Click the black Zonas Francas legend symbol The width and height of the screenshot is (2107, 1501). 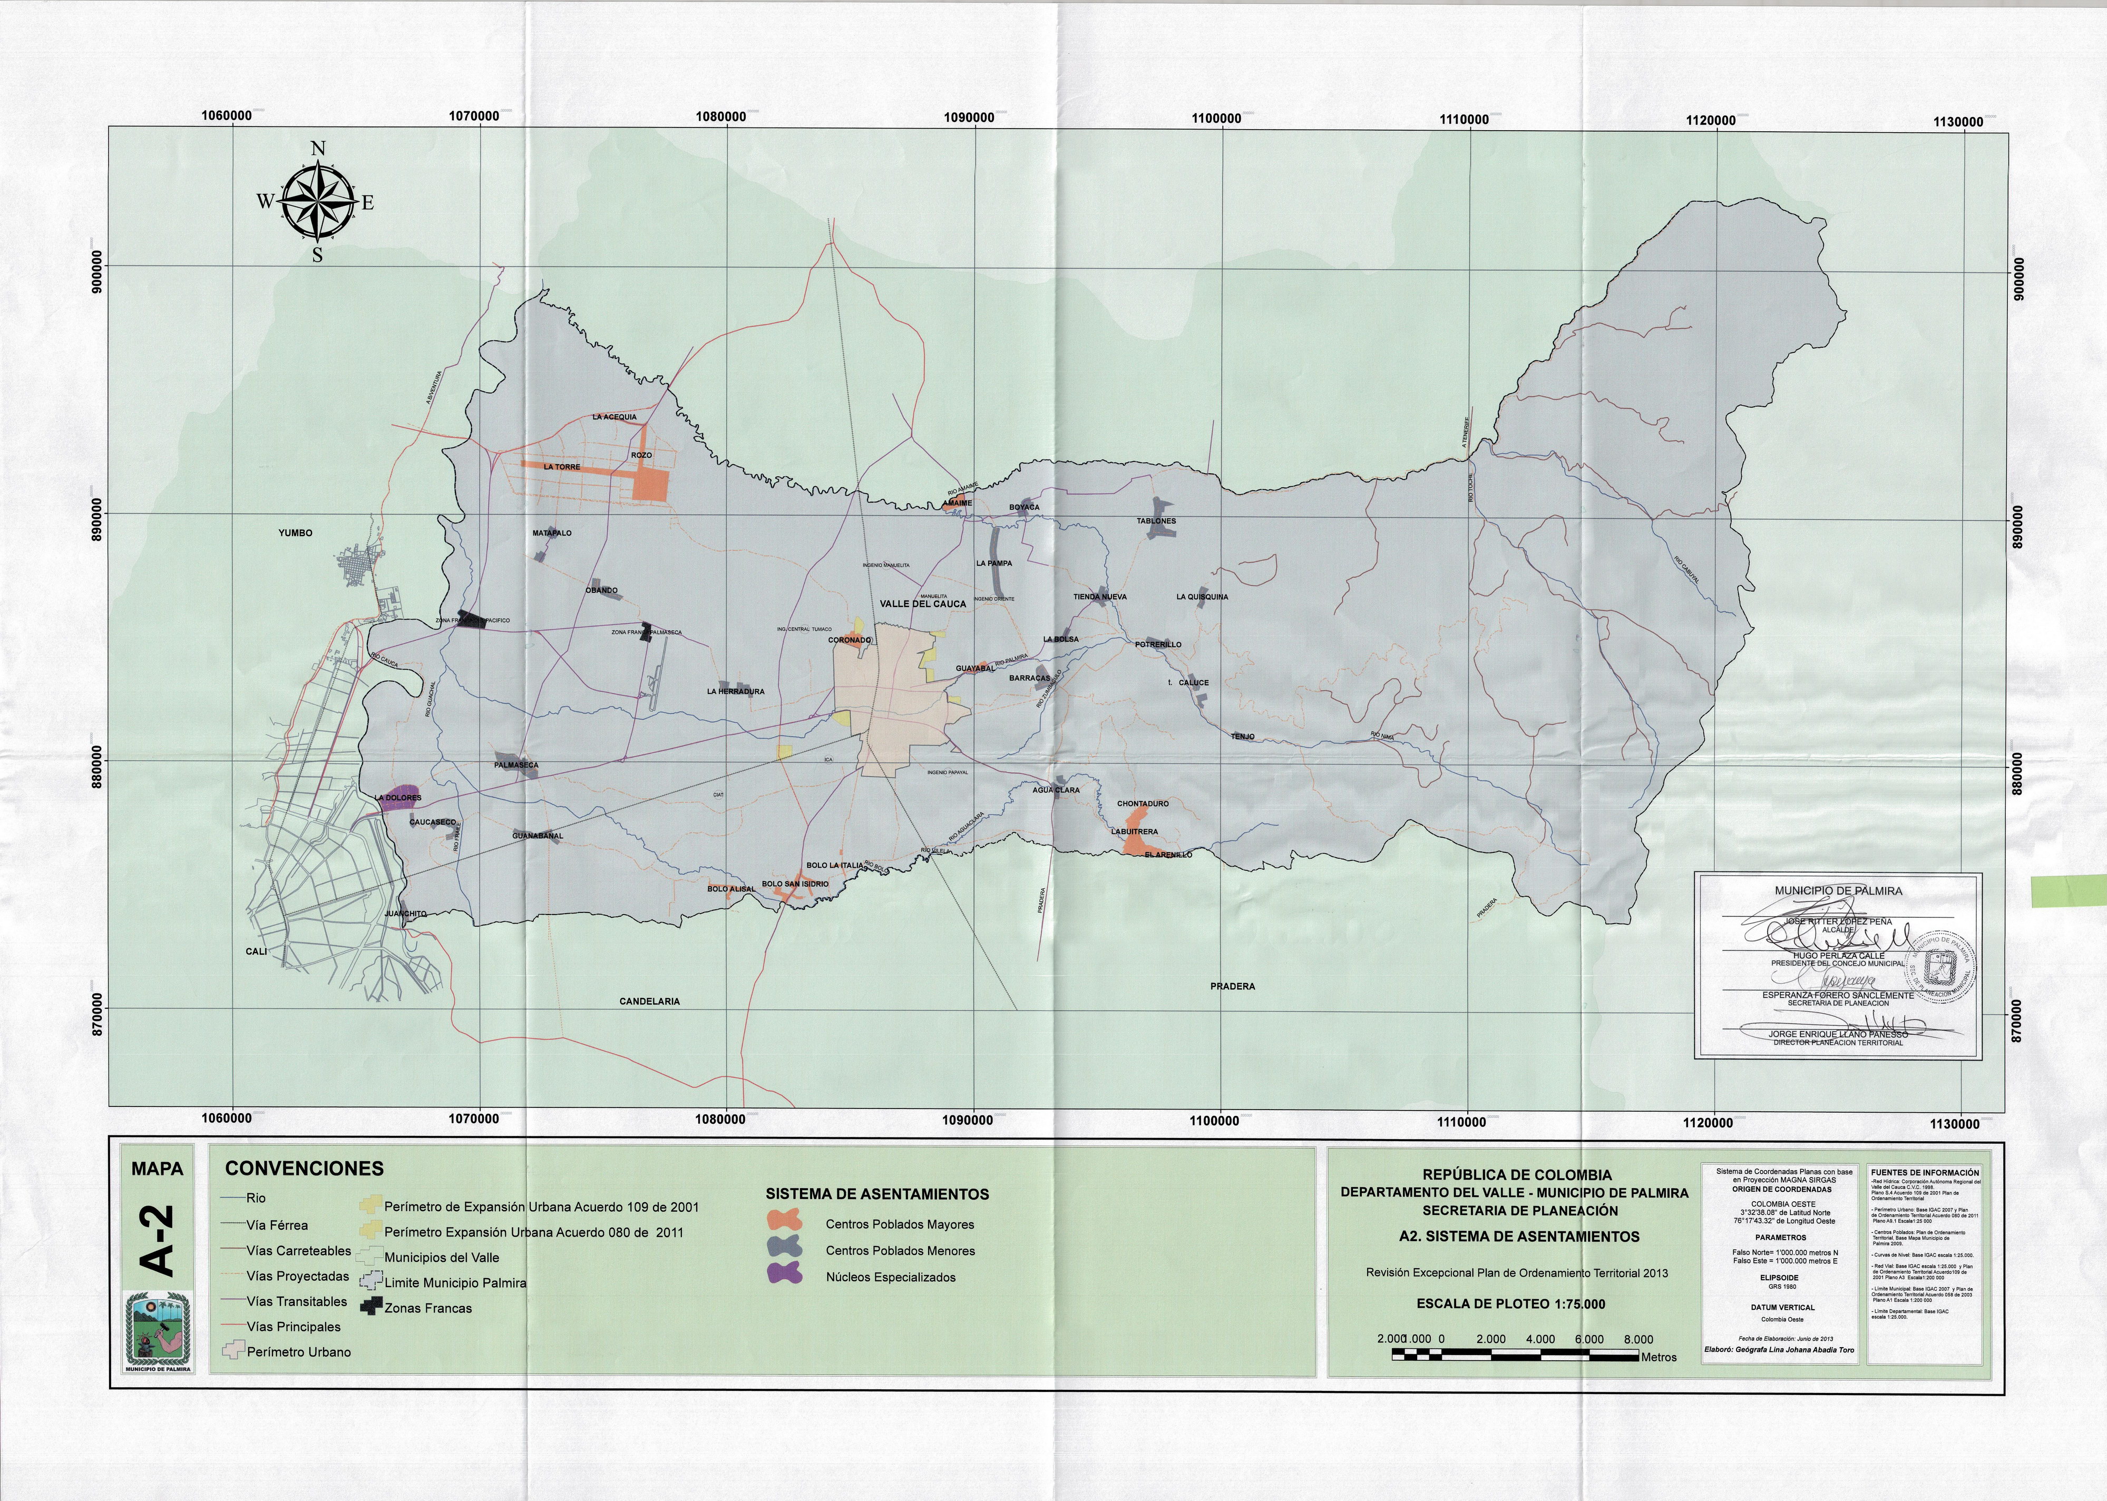tap(372, 1307)
